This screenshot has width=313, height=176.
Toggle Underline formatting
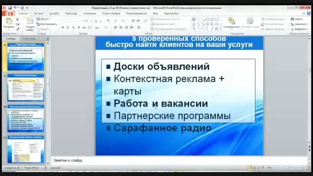[x=73, y=27]
